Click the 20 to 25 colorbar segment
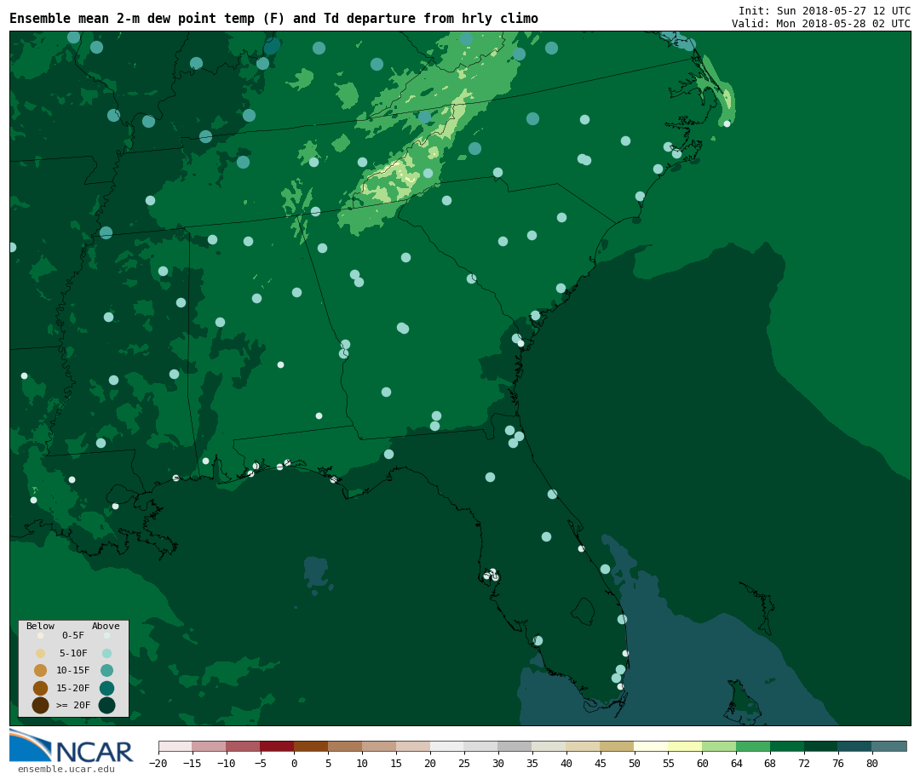 [448, 746]
